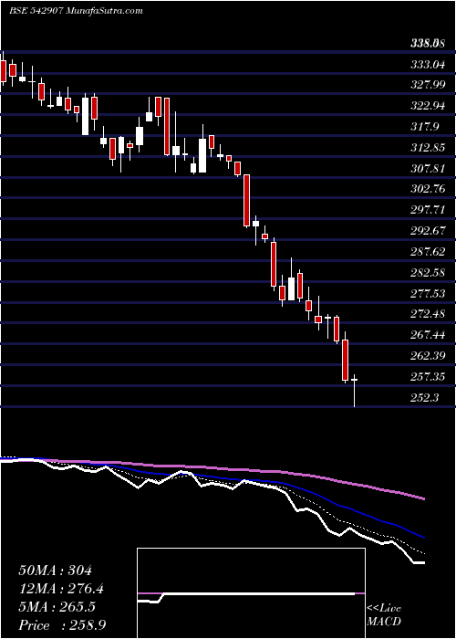Image resolution: width=456 pixels, height=639 pixels.
Task: Click the 12MA : 276.4 value
Action: [x=61, y=589]
